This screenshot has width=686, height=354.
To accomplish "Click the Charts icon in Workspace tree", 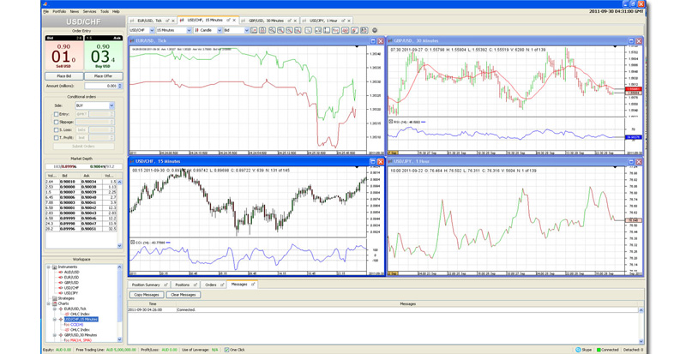I will coord(55,303).
